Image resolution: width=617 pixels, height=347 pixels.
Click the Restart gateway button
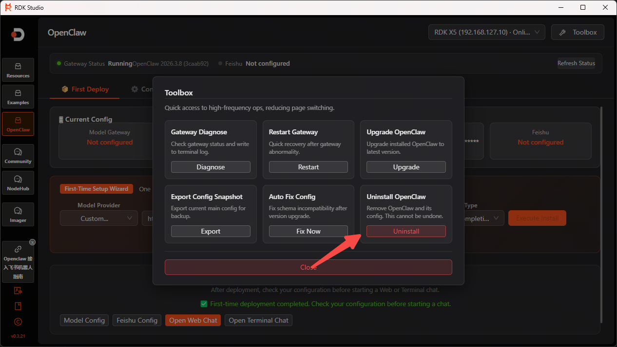pos(308,167)
